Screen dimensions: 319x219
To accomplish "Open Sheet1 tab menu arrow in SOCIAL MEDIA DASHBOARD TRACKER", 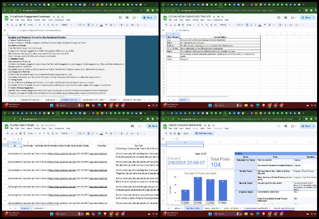I will (188, 100).
